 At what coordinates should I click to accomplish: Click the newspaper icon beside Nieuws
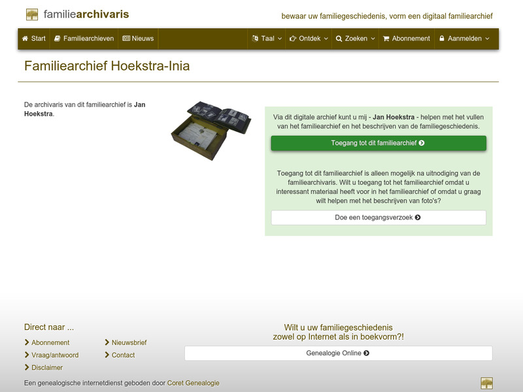(126, 39)
